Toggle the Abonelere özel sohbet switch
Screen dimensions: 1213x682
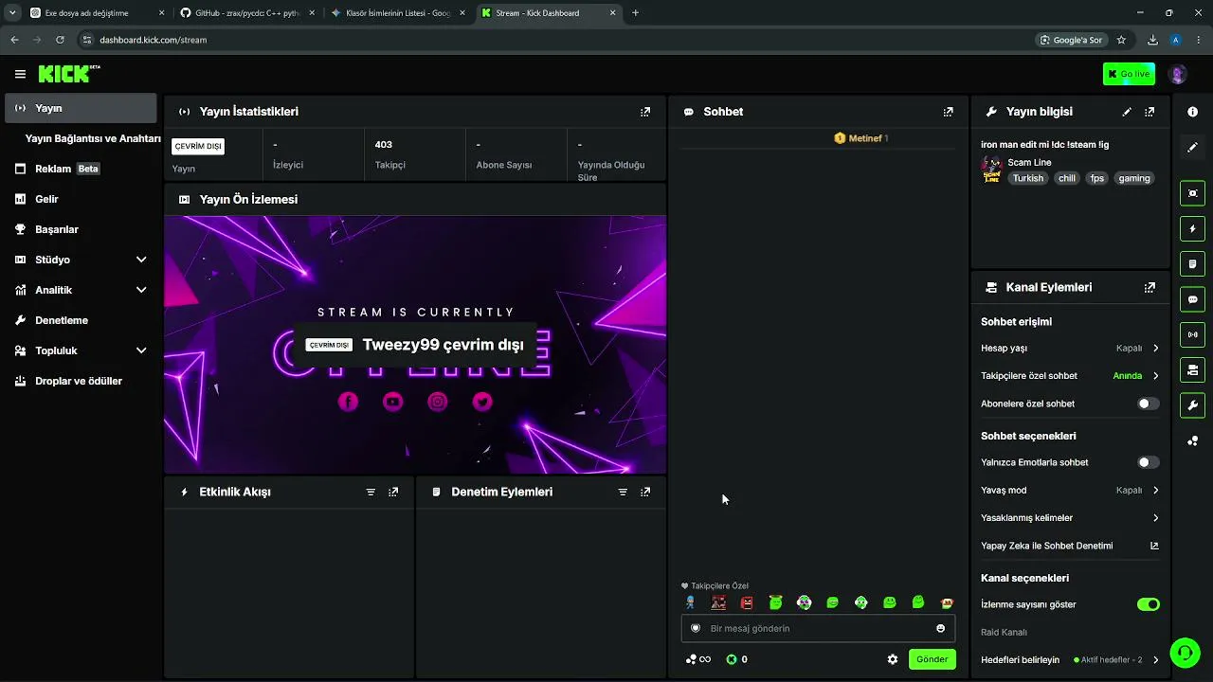1148,404
